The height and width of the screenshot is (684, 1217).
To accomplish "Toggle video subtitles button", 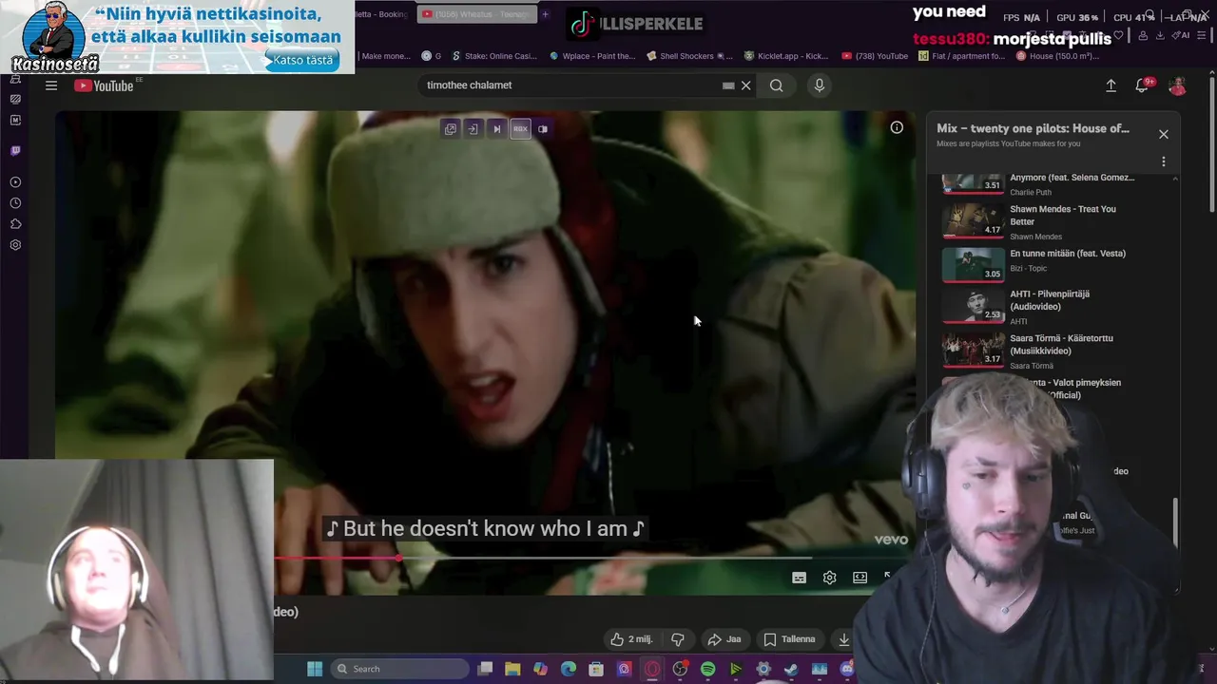I will (799, 578).
